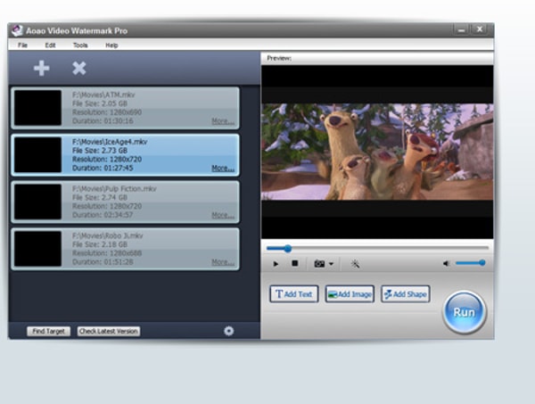
Task: Select the ATM.mkv video entry
Action: pos(125,108)
